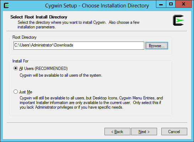Image resolution: width=194 pixels, height=142 pixels.
Task: Cancel the Cygwin installation
Action: coord(174,132)
